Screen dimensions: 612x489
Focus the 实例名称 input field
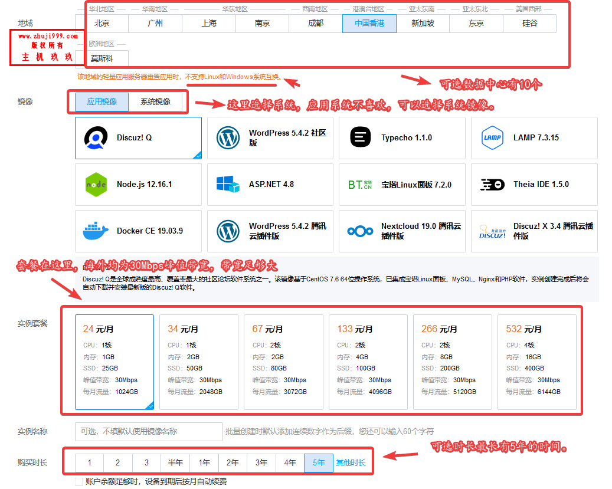[149, 432]
